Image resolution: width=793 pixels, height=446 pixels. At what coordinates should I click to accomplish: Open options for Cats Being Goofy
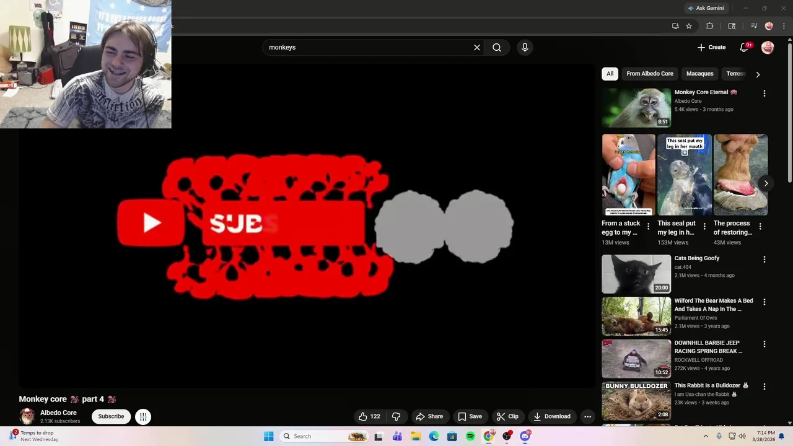[x=764, y=260]
